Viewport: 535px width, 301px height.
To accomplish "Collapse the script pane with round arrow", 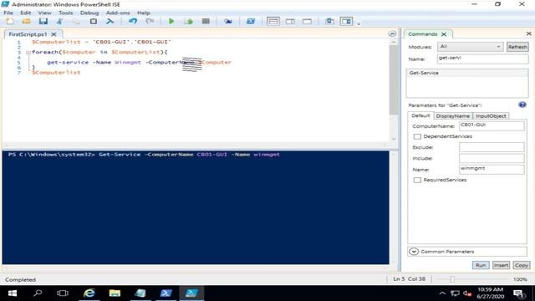I will (392, 33).
